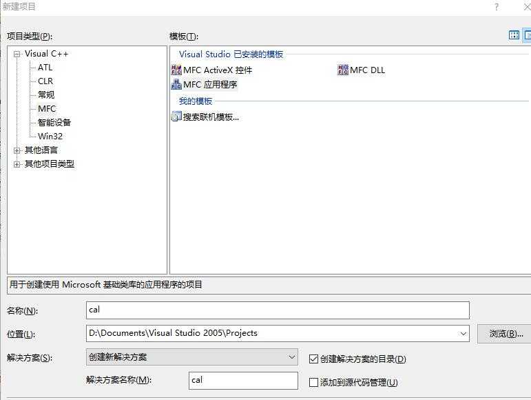Click the Visual C++ tree label
The image size is (531, 400).
point(46,54)
